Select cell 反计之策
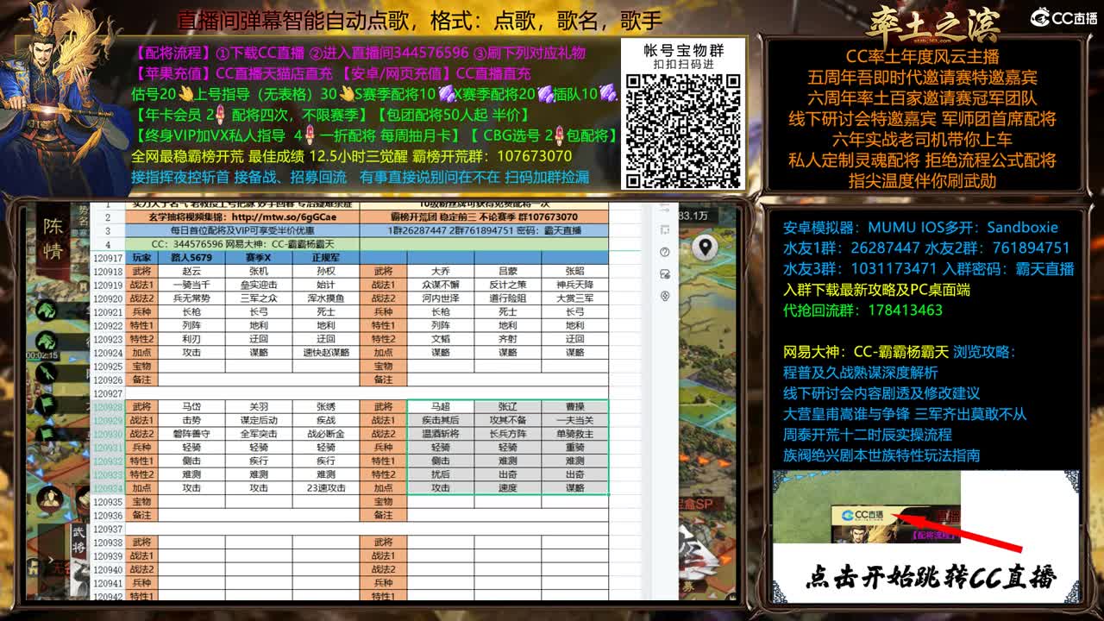Image resolution: width=1104 pixels, height=621 pixels. 507,285
